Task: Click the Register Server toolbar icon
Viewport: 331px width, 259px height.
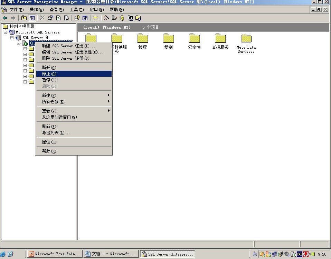Action: [114, 18]
